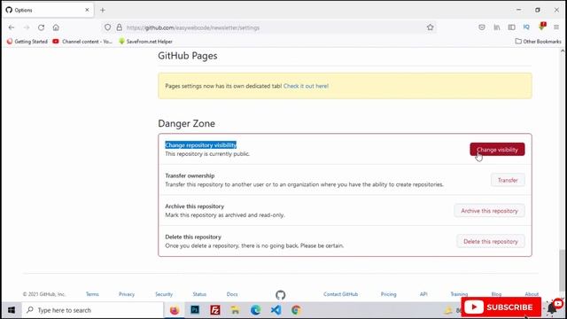567x319 pixels.
Task: Open Other Bookmarks folder
Action: tap(538, 42)
